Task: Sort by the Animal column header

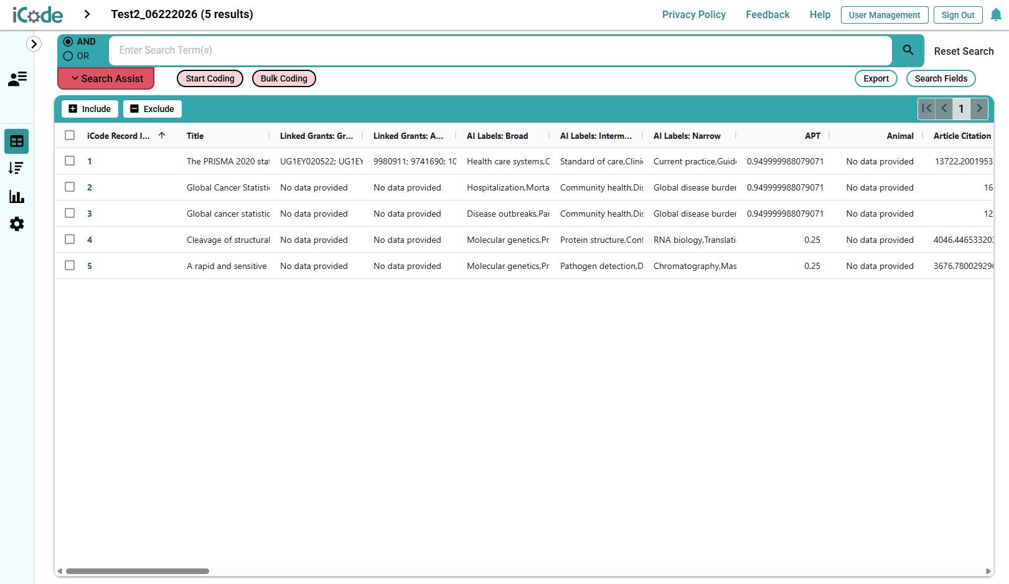Action: [x=900, y=136]
